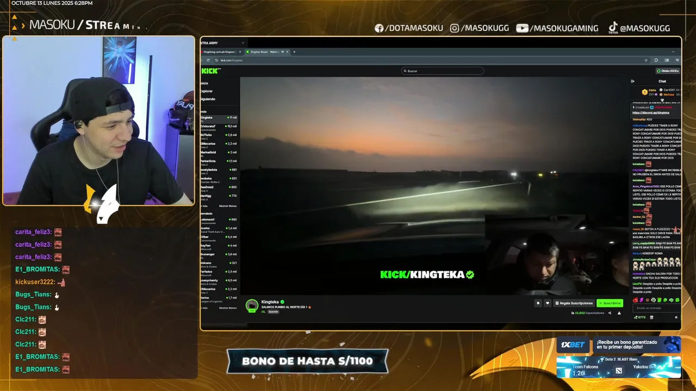
Task: Close the Kingteka Stream browser tab
Action: (x=288, y=52)
